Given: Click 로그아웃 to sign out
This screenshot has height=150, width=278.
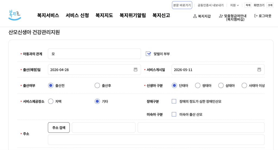Looking at the screenshot, I should pos(263,16).
